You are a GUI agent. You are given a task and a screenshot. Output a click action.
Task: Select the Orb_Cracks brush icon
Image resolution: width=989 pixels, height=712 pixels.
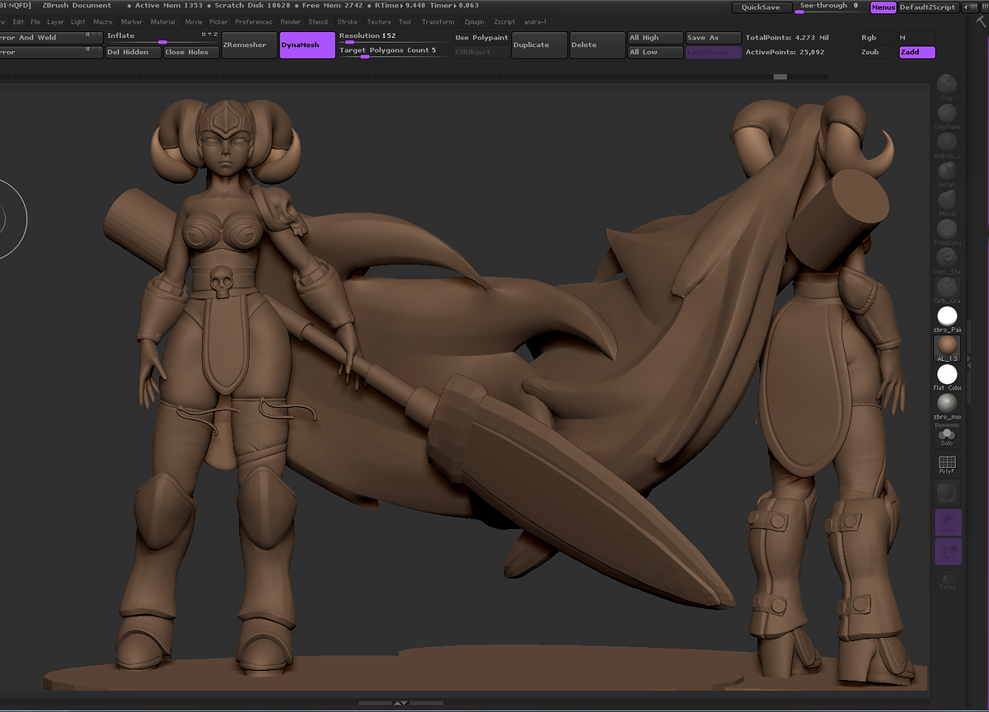point(947,289)
